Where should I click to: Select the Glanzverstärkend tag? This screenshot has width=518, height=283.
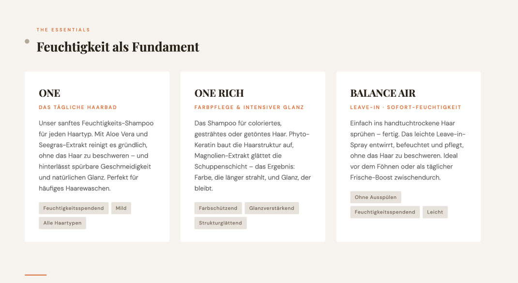pyautogui.click(x=272, y=208)
